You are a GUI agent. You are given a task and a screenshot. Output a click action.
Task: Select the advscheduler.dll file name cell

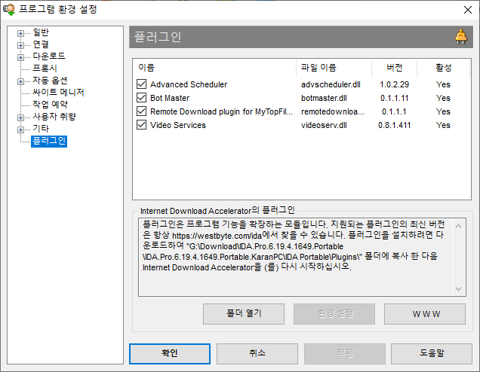[331, 84]
